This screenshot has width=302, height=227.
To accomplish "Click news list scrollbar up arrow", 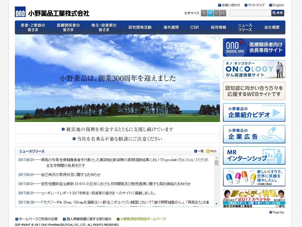I will point(216,158).
